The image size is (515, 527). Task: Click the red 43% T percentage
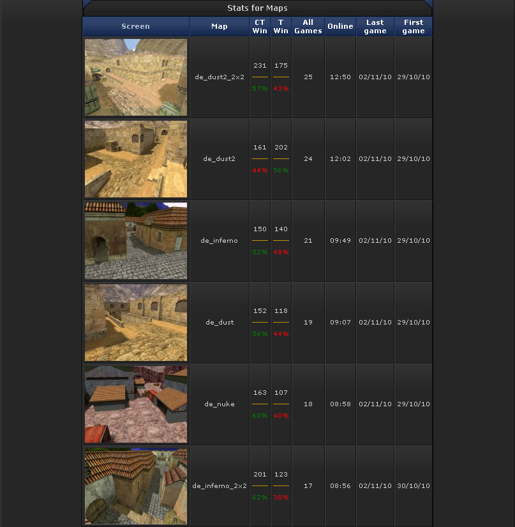coord(281,88)
